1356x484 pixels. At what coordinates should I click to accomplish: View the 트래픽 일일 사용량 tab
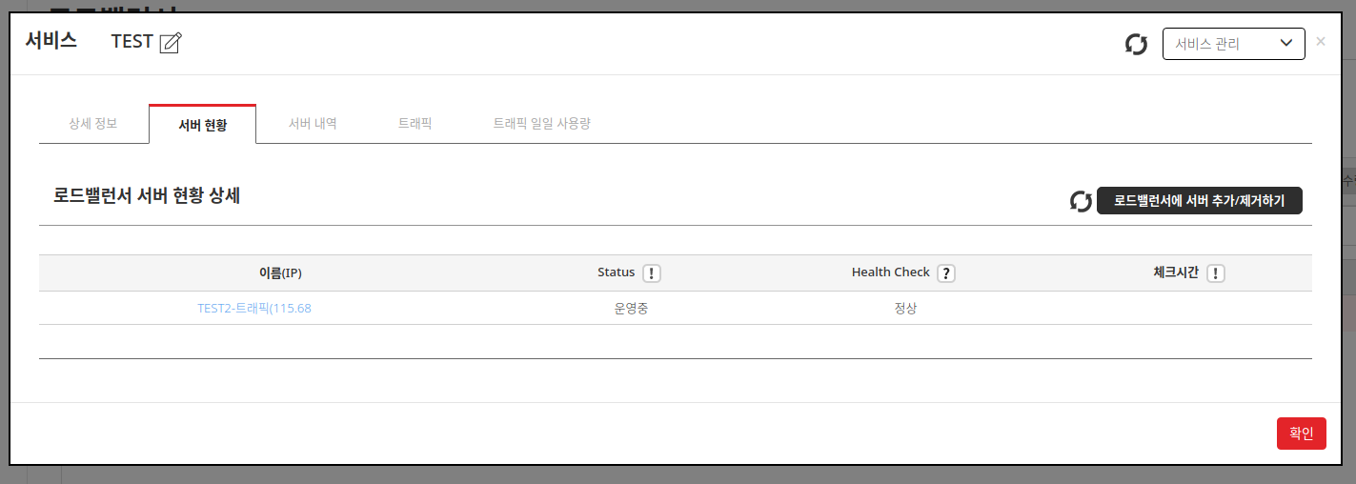[541, 124]
